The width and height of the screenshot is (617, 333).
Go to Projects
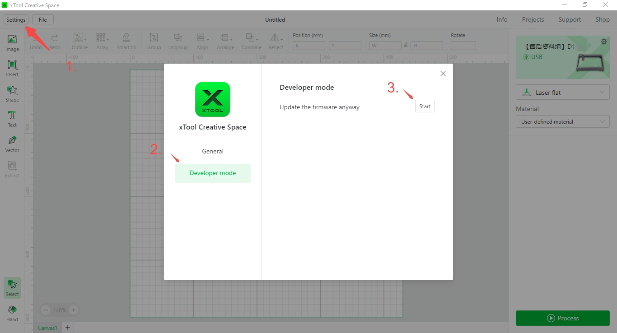tap(533, 19)
